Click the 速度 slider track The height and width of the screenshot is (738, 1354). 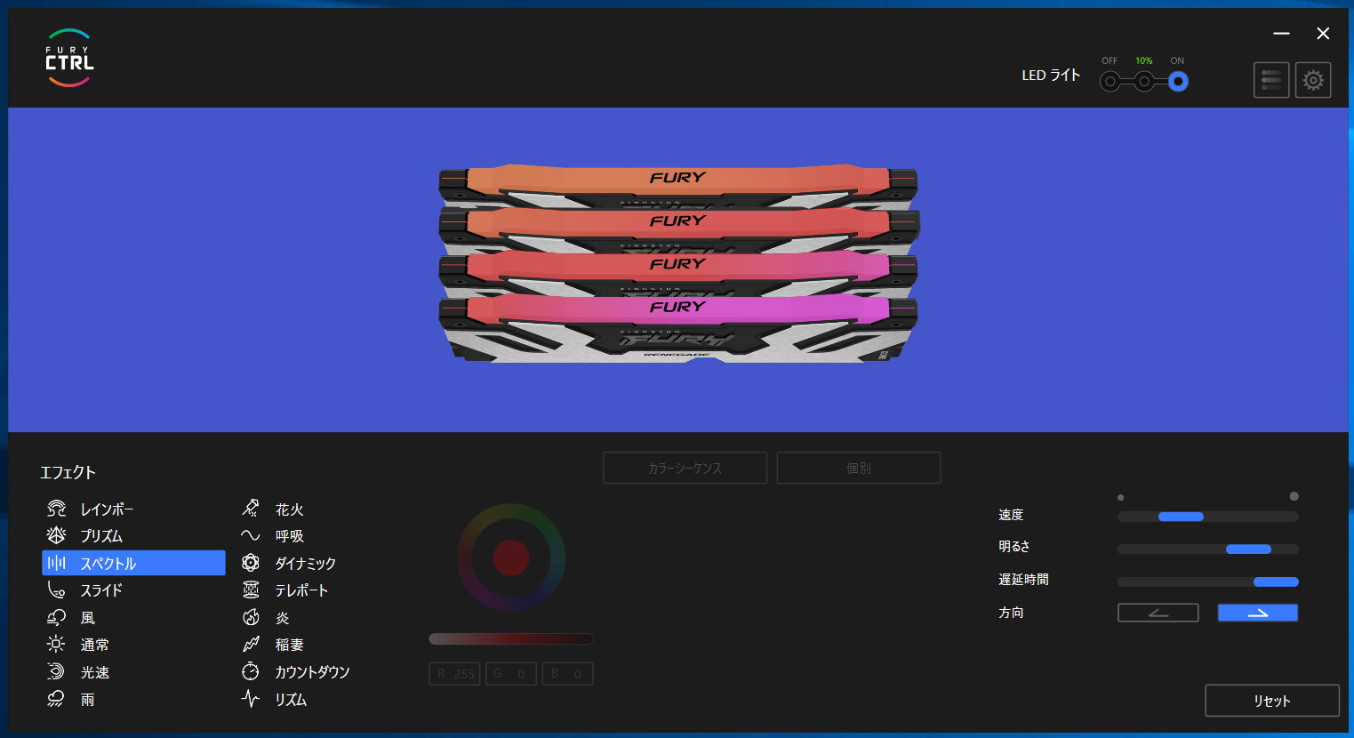(1208, 517)
